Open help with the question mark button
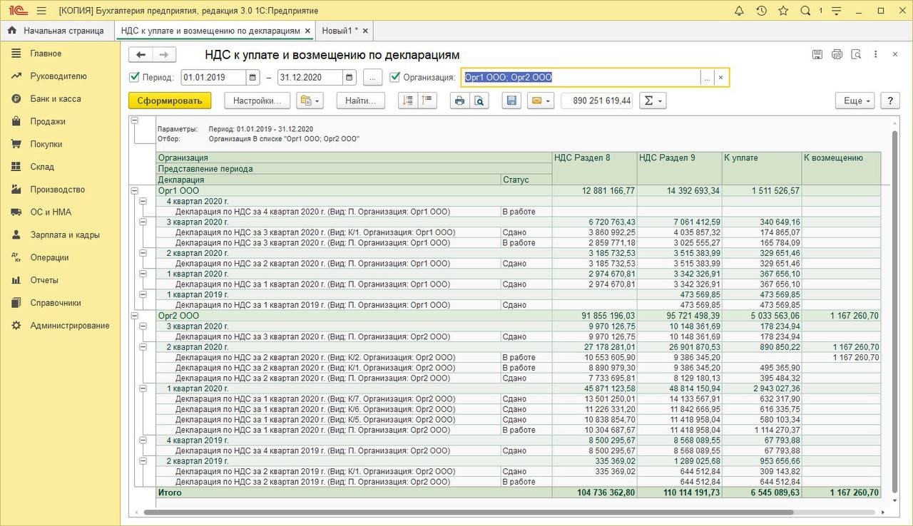This screenshot has height=526, width=913. tap(889, 100)
